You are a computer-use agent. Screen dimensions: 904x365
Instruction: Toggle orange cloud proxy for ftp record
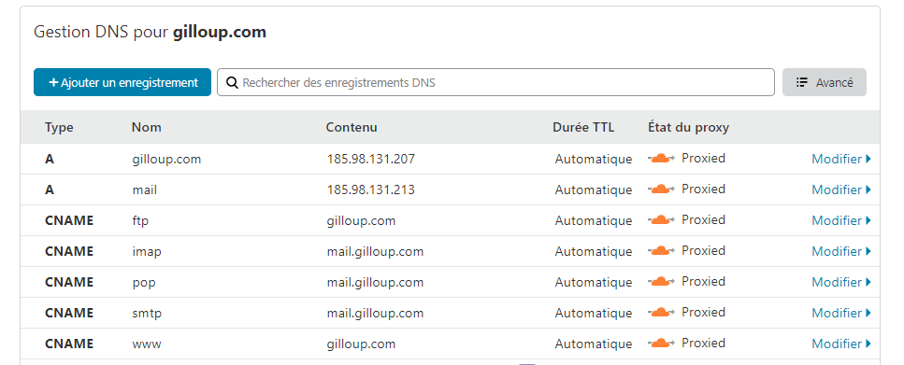[661, 220]
